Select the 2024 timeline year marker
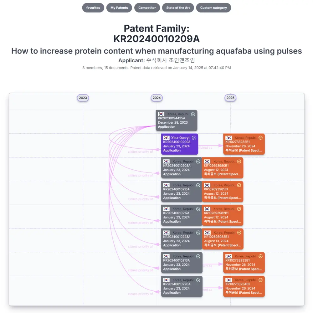The image size is (313, 313). (157, 98)
